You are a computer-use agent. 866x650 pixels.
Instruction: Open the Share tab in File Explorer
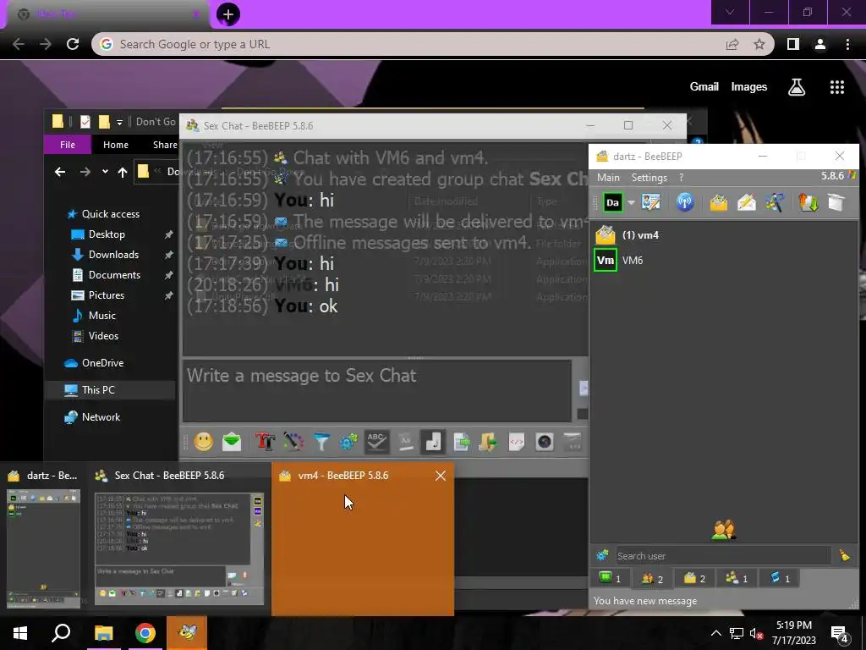click(x=165, y=144)
